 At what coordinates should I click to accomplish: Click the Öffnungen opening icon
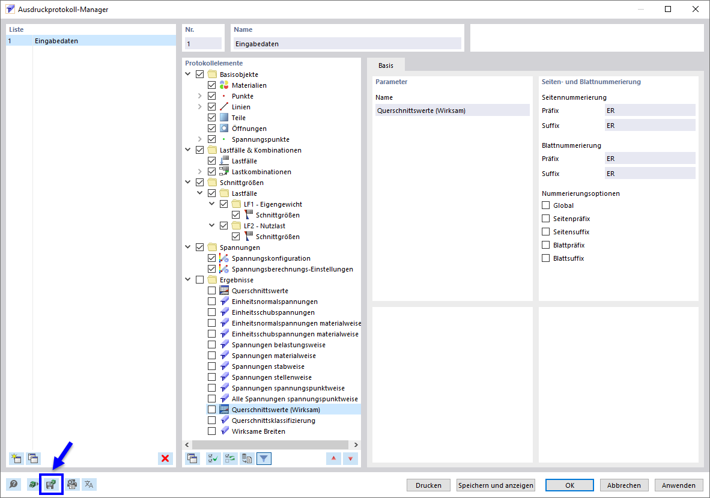coord(224,129)
